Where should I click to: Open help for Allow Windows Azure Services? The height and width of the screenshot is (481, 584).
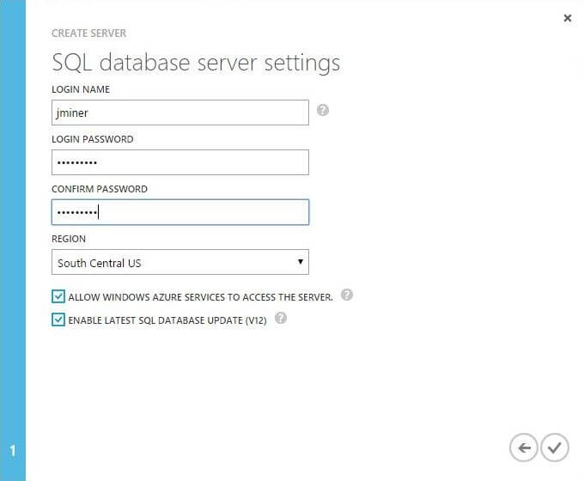347,295
